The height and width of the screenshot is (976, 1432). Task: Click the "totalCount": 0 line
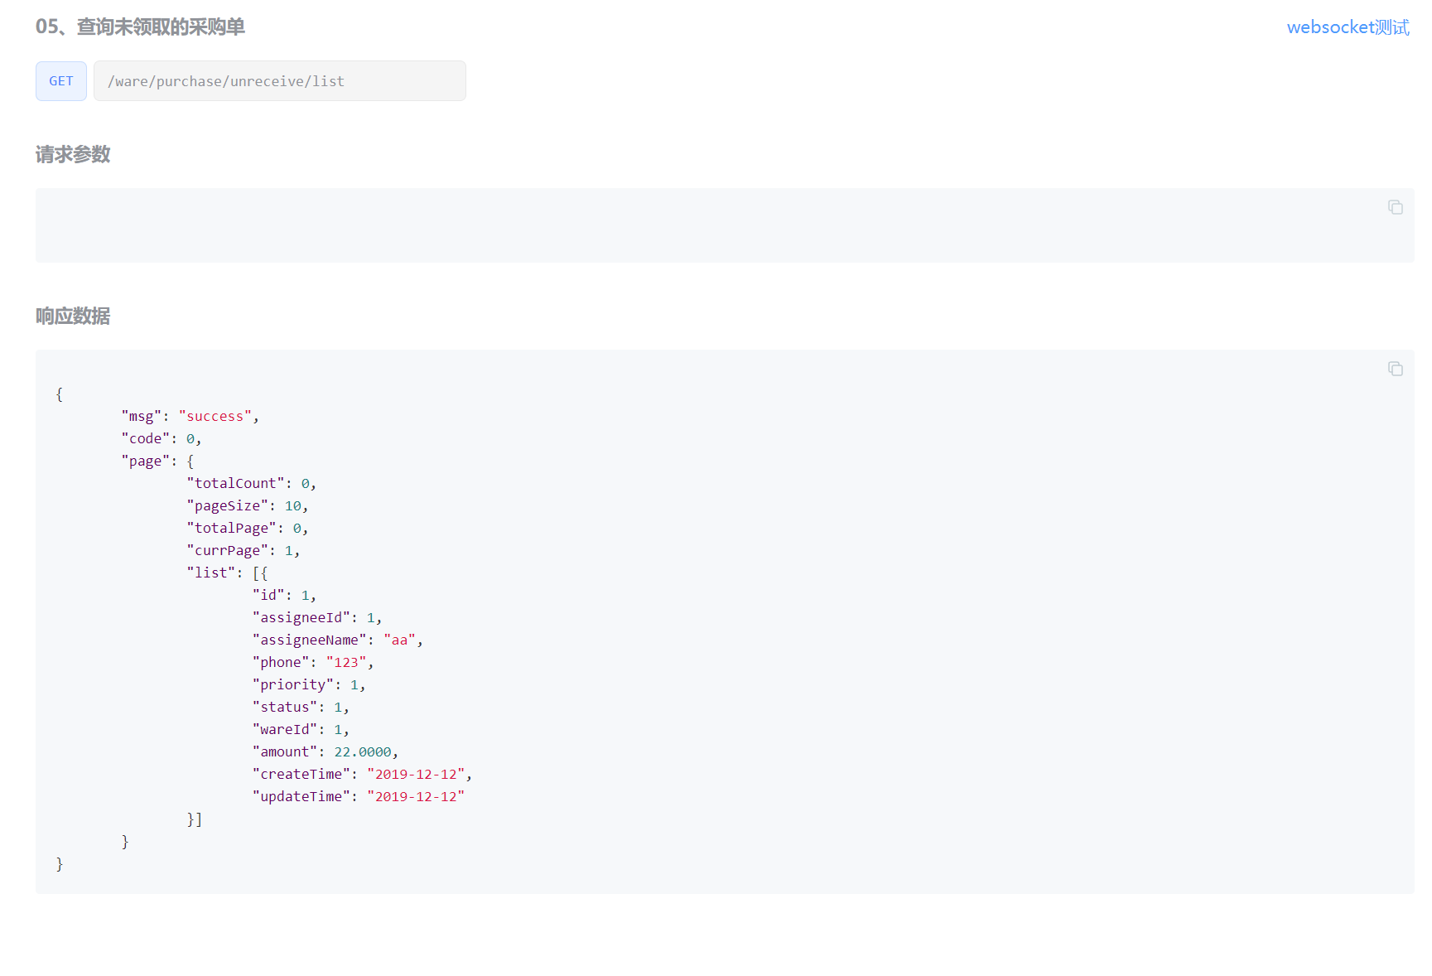click(x=252, y=484)
